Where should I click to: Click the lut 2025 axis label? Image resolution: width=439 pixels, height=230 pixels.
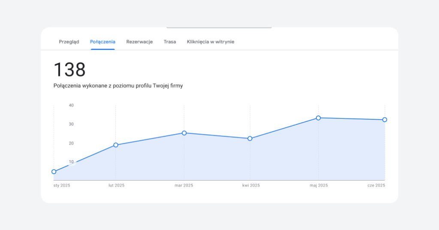(x=116, y=185)
